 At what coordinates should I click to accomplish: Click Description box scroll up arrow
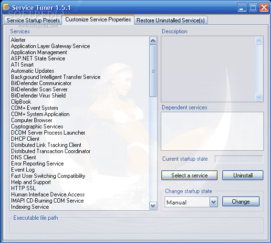259,41
